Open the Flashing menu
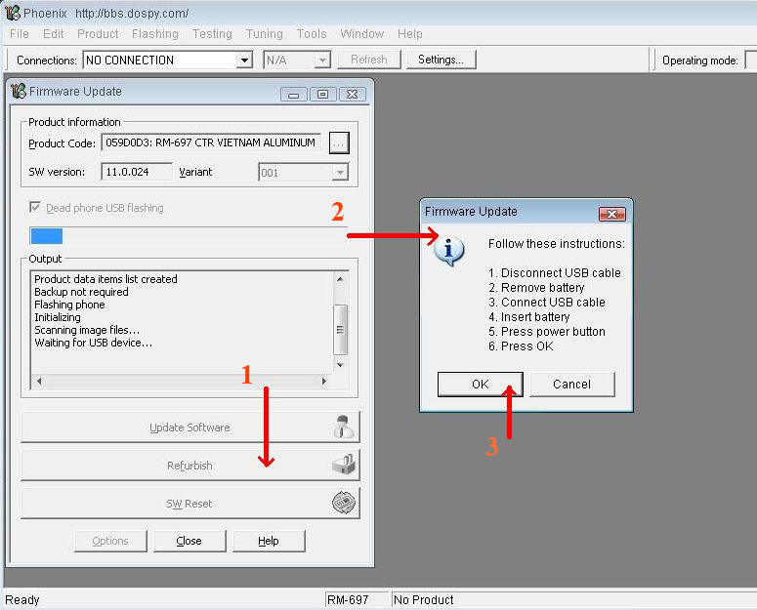757x610 pixels. [155, 34]
